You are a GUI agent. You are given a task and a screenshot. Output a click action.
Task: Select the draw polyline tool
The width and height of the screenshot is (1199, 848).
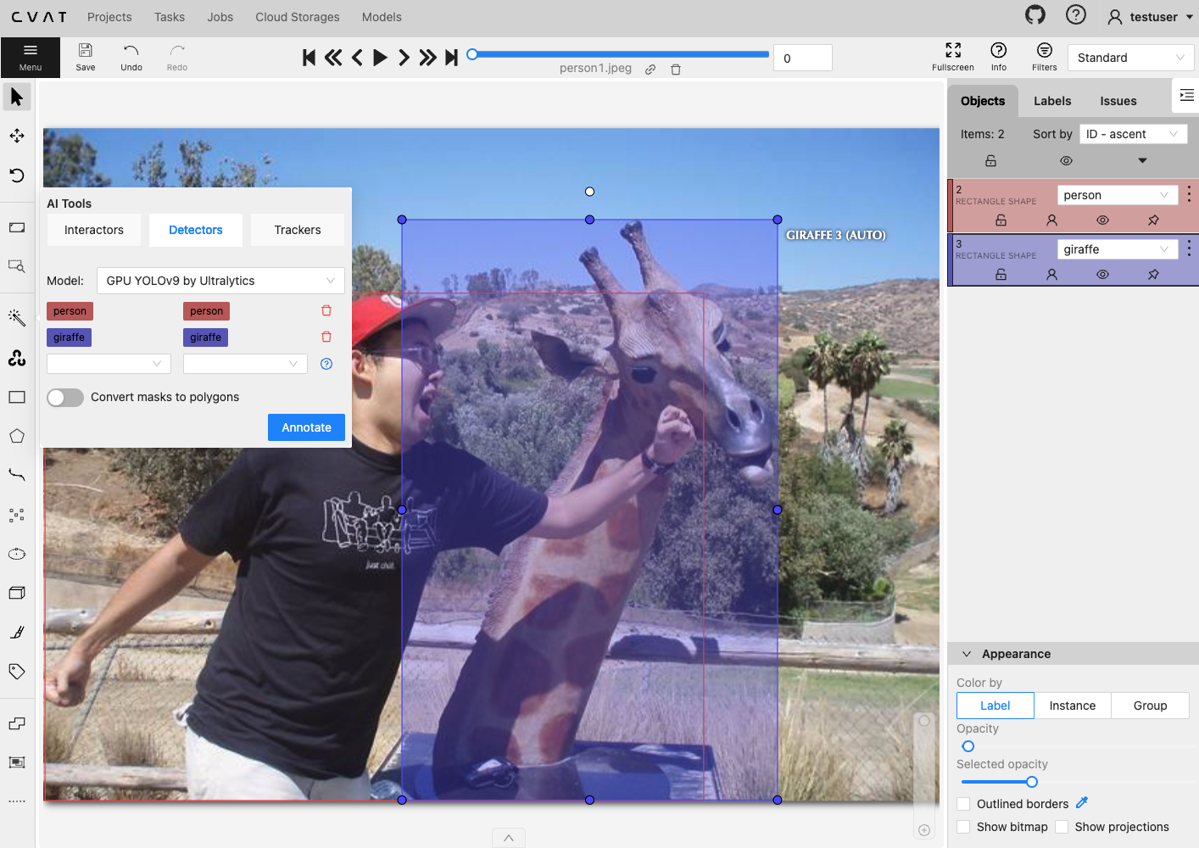(x=17, y=475)
